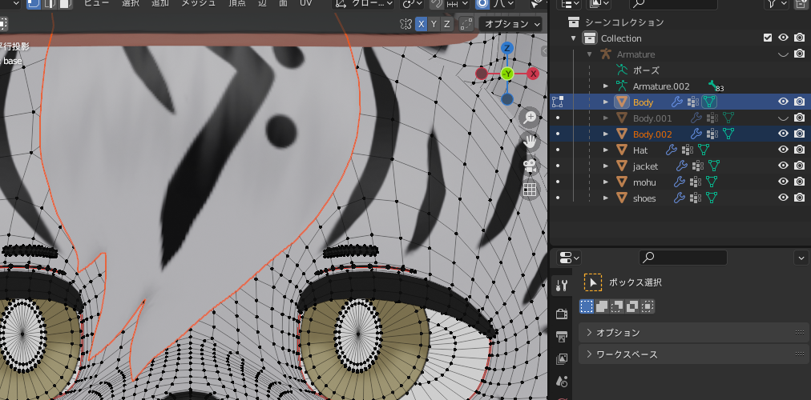Screen dimensions: 811x400
Task: Click the pan view hand icon
Action: click(530, 142)
